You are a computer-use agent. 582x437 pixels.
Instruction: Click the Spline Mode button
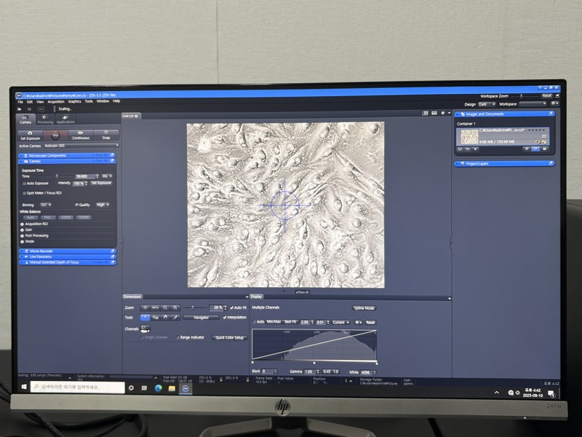pyautogui.click(x=363, y=308)
